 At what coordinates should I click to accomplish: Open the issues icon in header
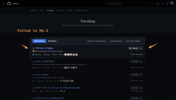(x=158, y=4)
